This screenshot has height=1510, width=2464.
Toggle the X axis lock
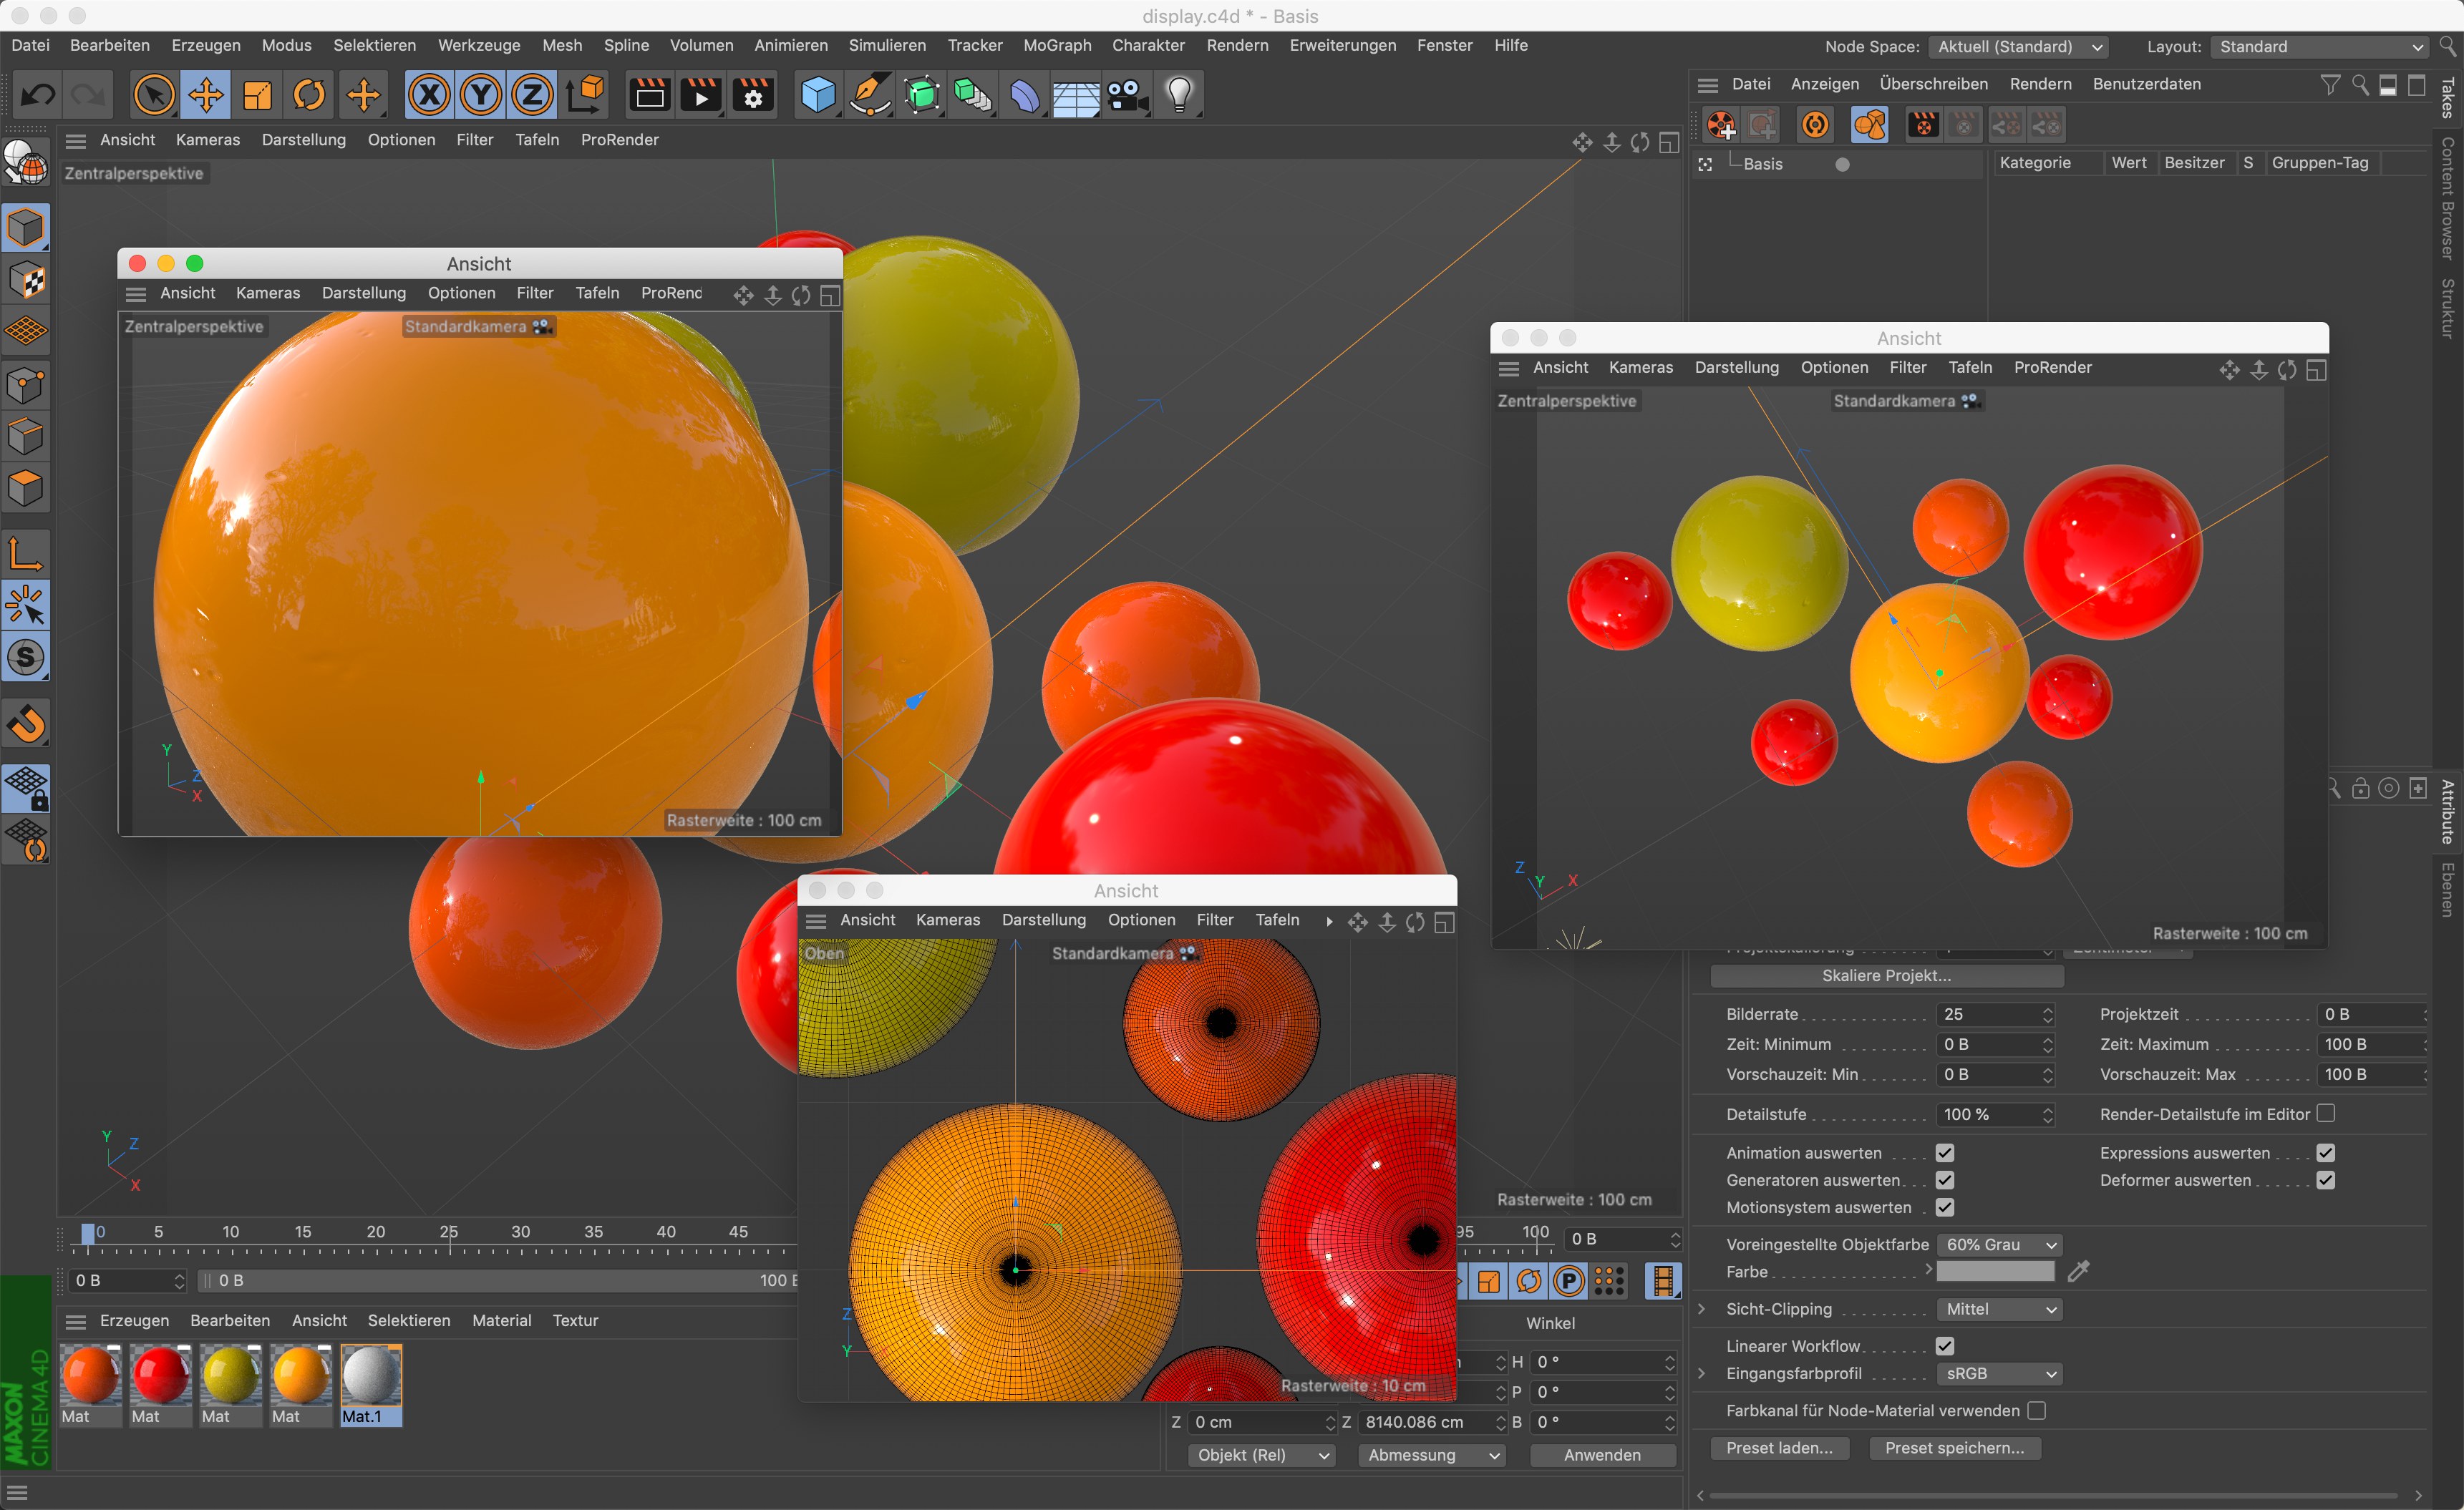coord(429,95)
